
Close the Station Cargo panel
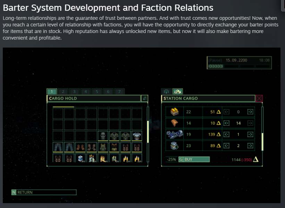[259, 98]
